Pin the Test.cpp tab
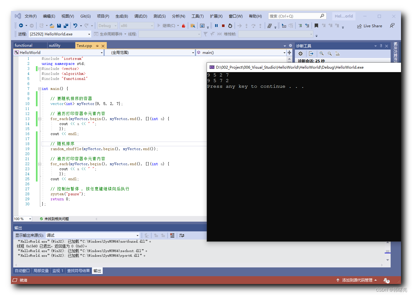Image resolution: width=412 pixels, height=295 pixels. [x=97, y=46]
